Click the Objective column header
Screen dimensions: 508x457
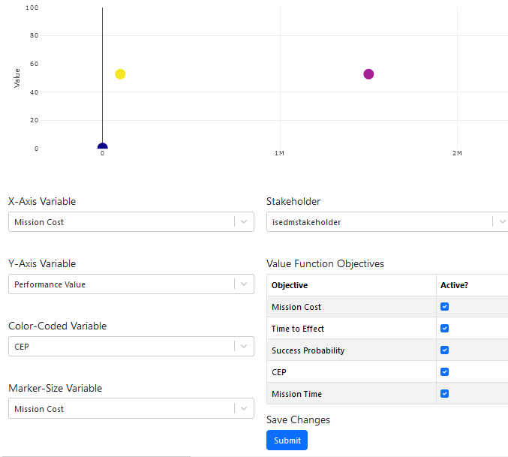[290, 285]
